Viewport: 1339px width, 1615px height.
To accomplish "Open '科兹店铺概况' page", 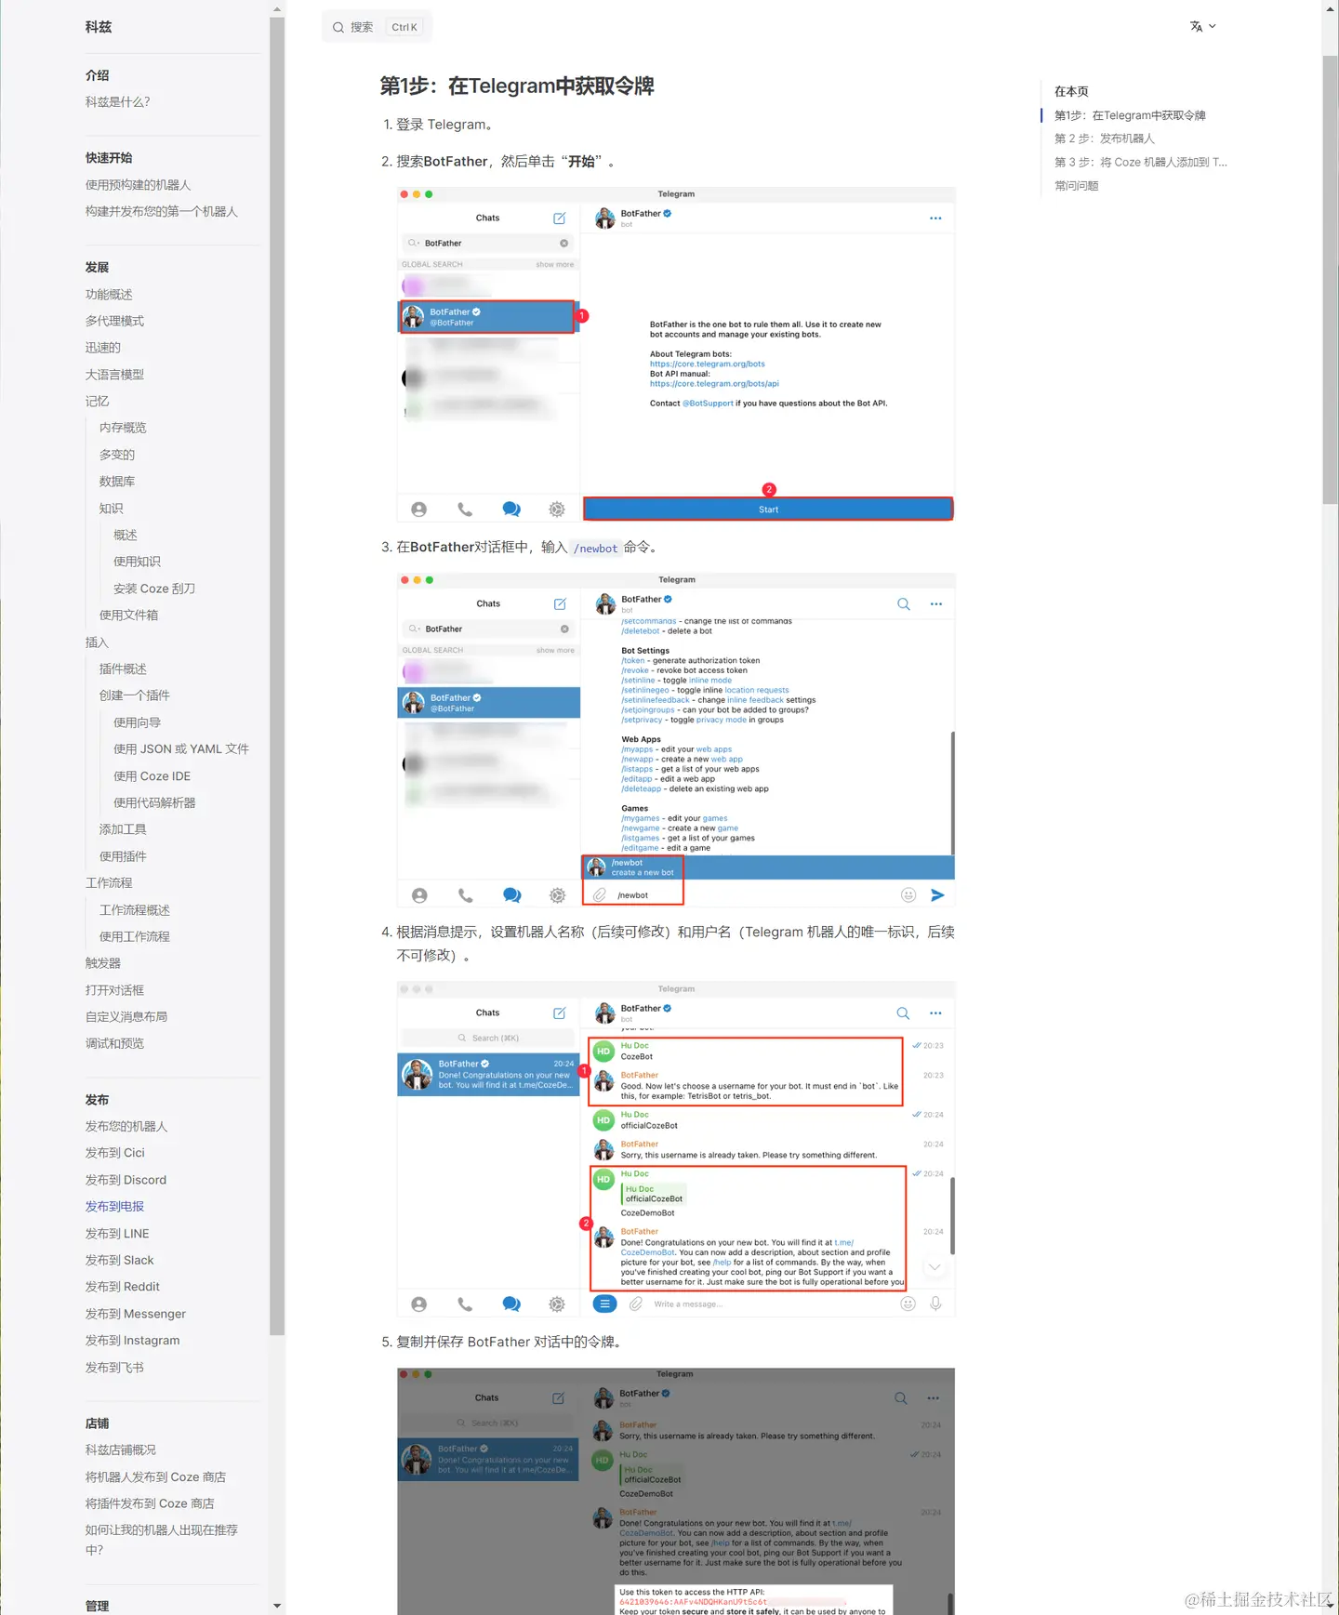I will (121, 1450).
